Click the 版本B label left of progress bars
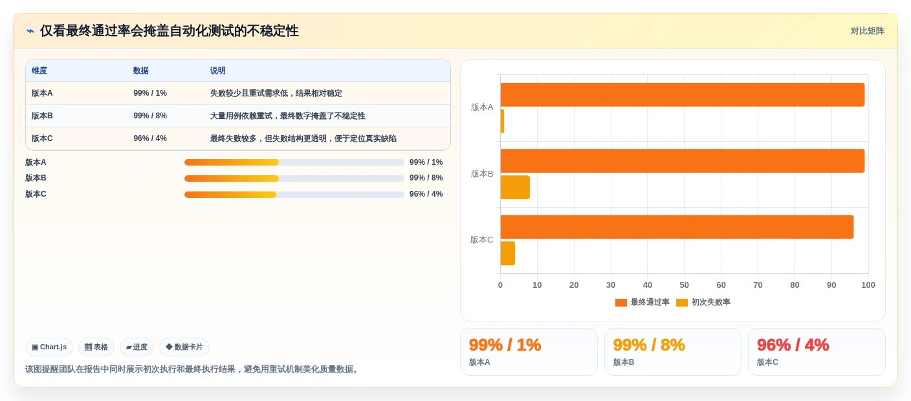This screenshot has width=911, height=401. point(36,179)
